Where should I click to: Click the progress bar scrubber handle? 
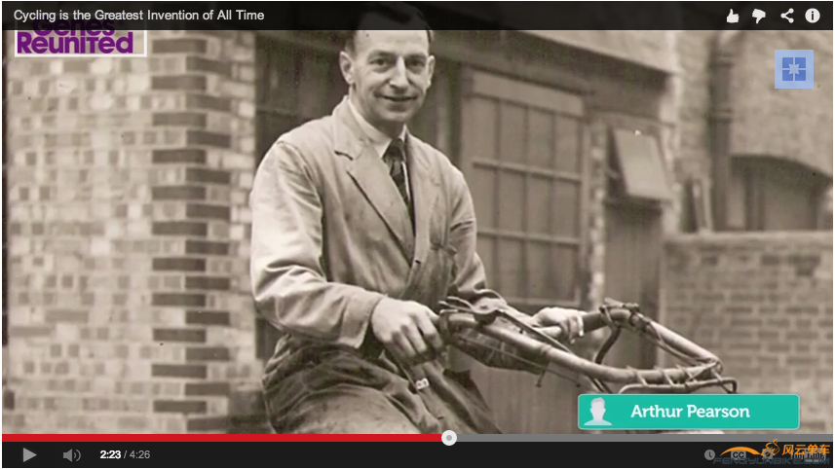[448, 438]
